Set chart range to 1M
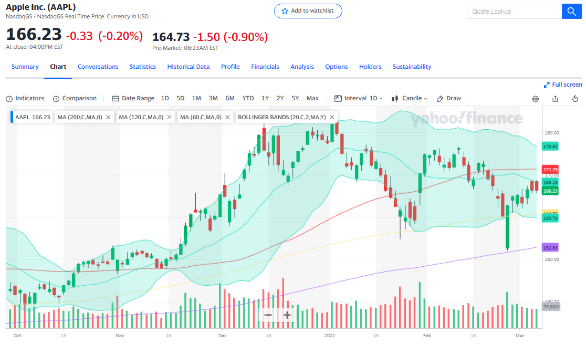This screenshot has height=344, width=586. (196, 98)
